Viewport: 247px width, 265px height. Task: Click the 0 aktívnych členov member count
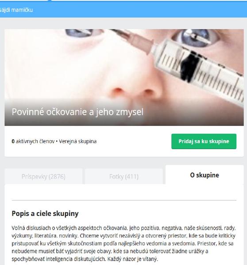pyautogui.click(x=33, y=141)
